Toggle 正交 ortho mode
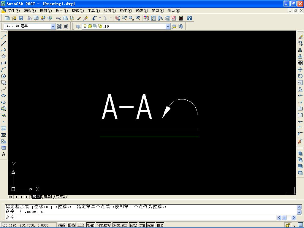This screenshot has width=304, height=228. point(81,225)
